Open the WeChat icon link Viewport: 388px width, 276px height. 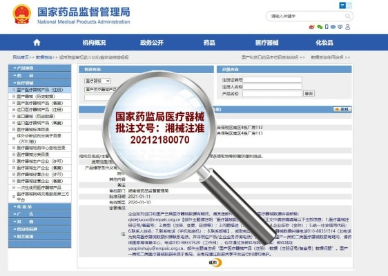(320, 27)
